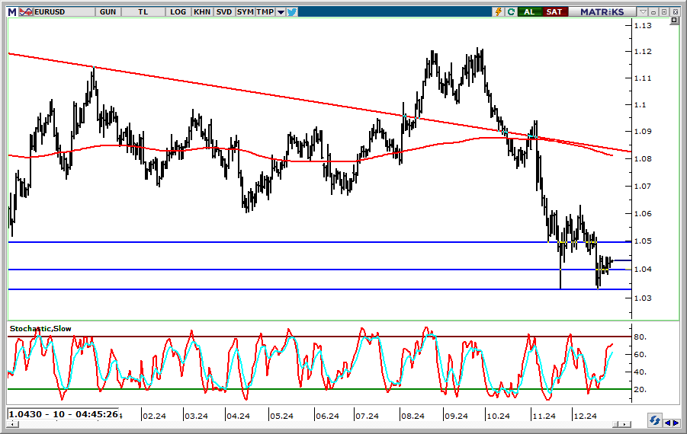This screenshot has height=434, width=687.
Task: Click the Matriks M logo icon
Action: coord(11,11)
